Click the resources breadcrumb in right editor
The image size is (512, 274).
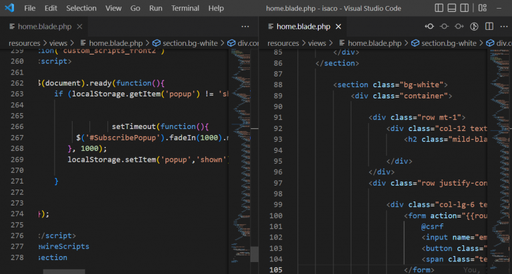pos(283,43)
